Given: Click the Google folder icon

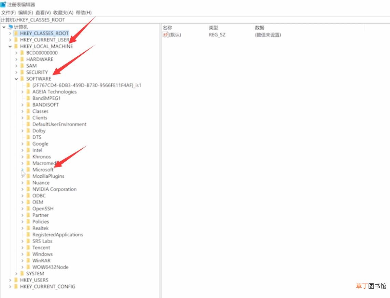Looking at the screenshot, I should click(28, 144).
